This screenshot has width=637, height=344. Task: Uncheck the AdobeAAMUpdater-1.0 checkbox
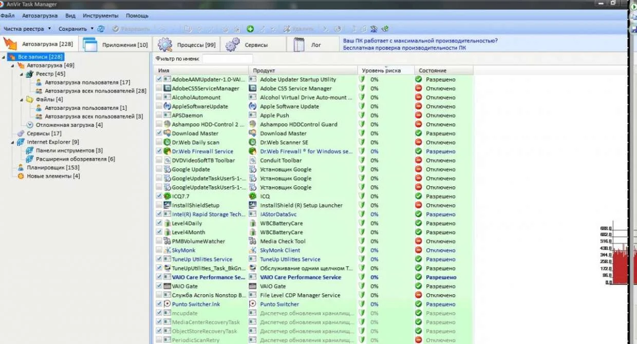pos(159,80)
